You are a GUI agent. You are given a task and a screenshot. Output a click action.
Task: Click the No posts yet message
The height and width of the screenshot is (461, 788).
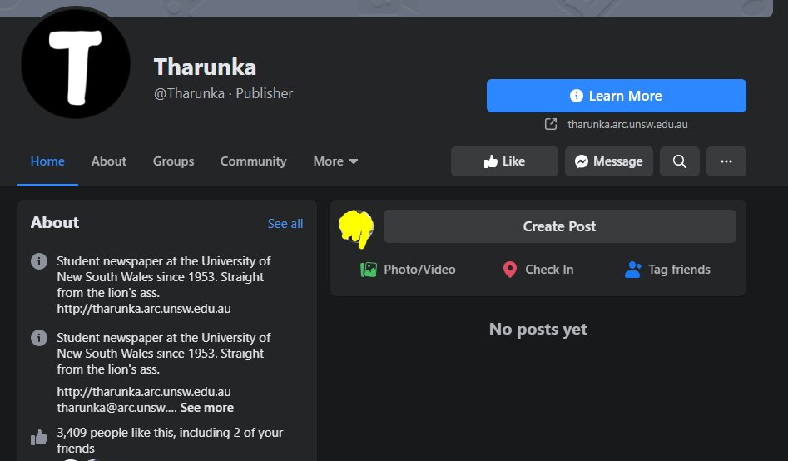pyautogui.click(x=538, y=329)
